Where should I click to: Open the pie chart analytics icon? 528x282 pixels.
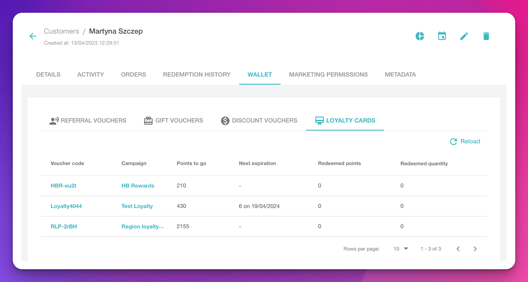tap(420, 36)
